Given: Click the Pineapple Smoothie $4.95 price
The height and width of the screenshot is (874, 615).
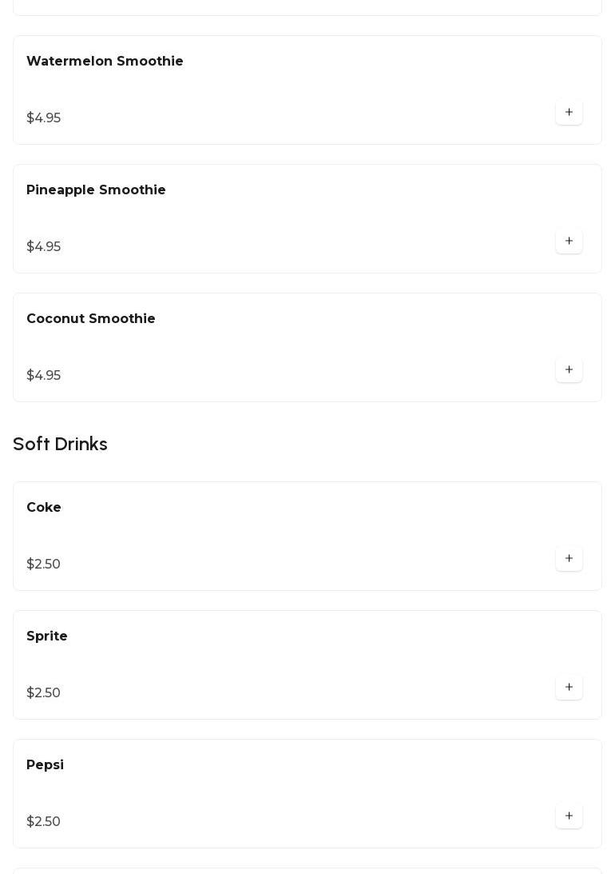Looking at the screenshot, I should (x=43, y=247).
